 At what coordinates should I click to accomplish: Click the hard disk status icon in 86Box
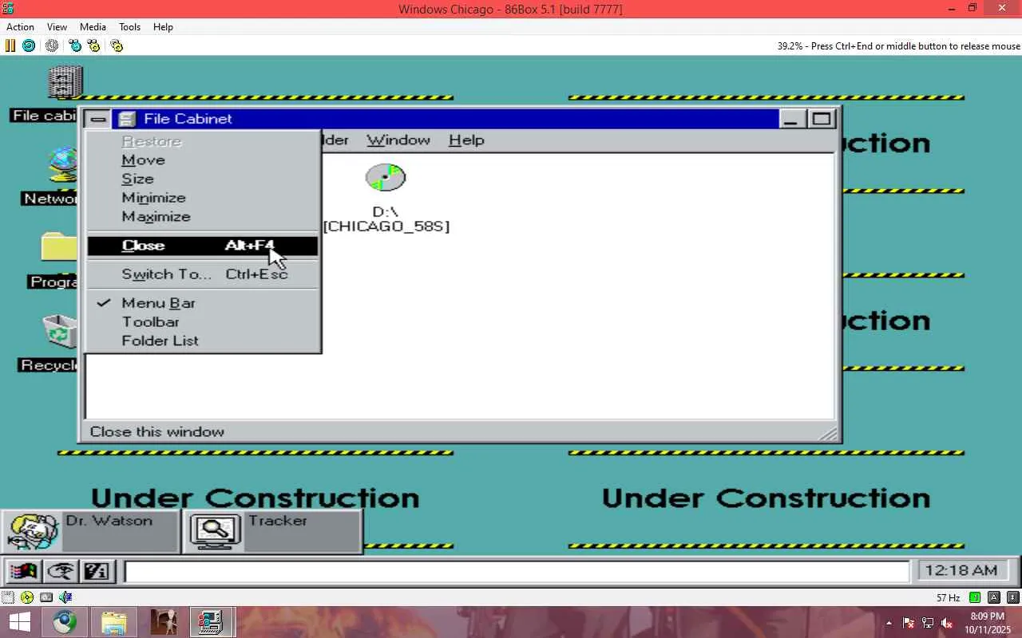46,597
